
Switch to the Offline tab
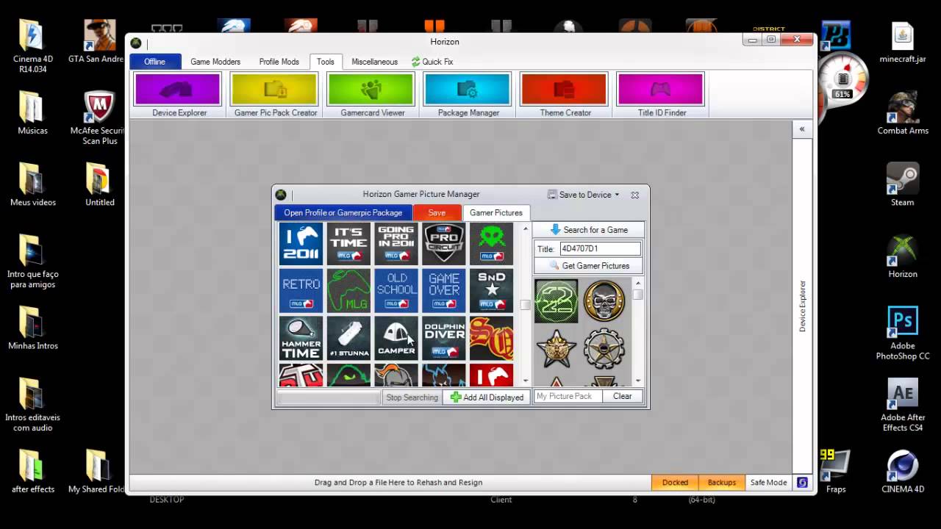154,62
